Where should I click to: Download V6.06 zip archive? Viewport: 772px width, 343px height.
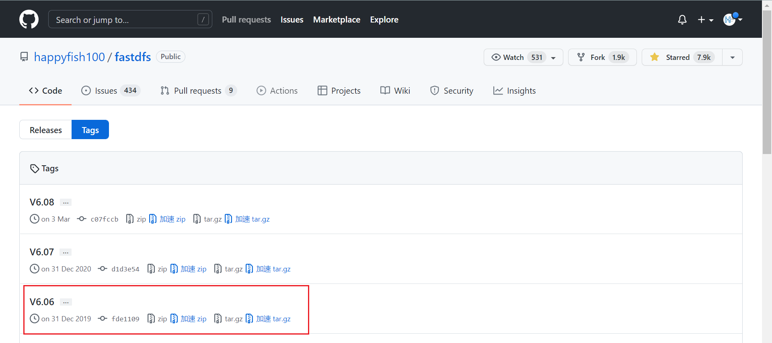157,319
